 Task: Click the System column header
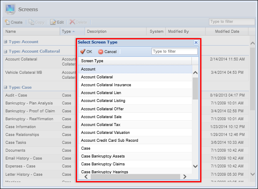(156, 31)
